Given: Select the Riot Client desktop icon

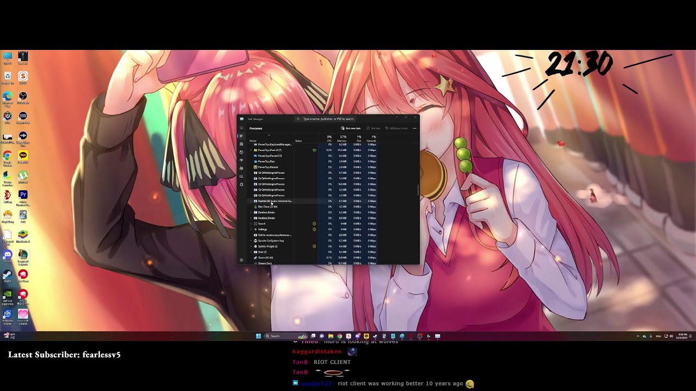Looking at the screenshot, I should coord(23,275).
